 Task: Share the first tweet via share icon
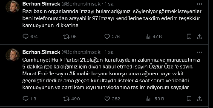click(x=199, y=37)
